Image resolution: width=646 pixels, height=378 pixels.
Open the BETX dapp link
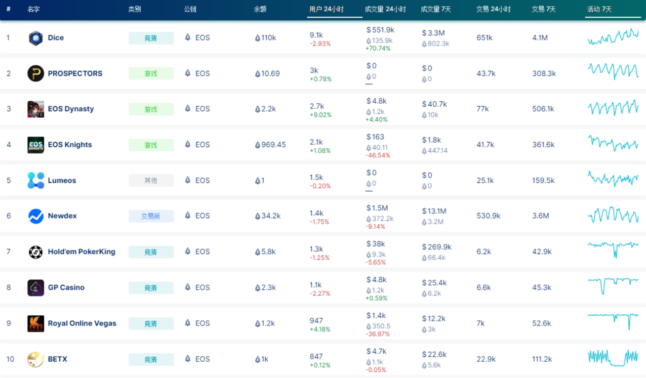click(57, 359)
